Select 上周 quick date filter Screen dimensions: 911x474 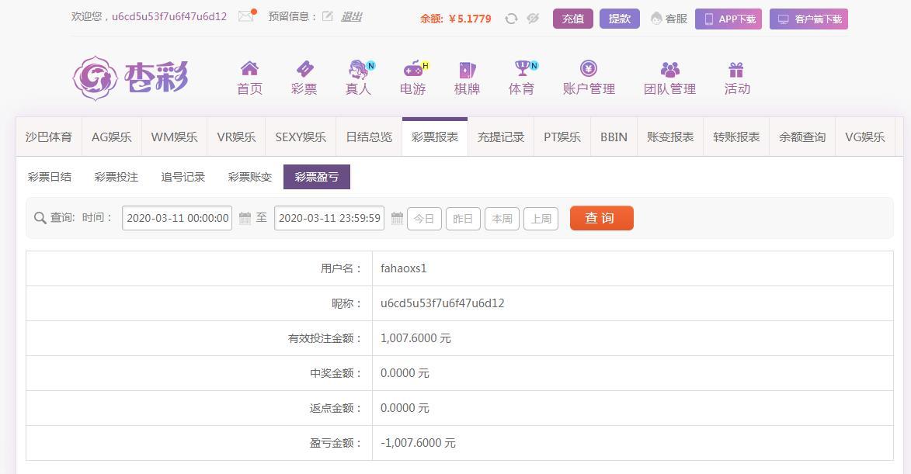(541, 219)
